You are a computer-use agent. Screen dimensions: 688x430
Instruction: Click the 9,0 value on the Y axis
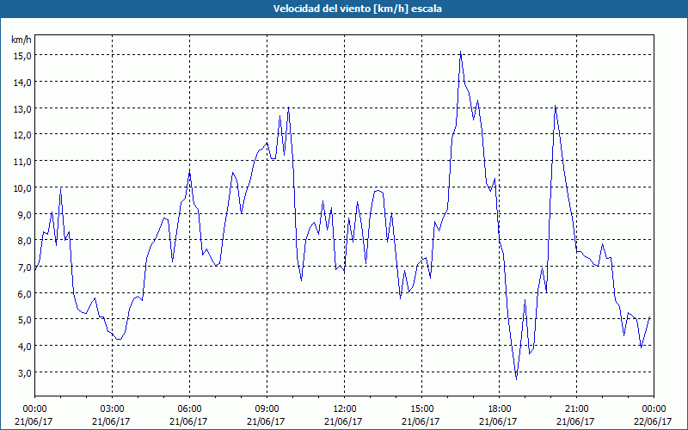[x=24, y=214]
